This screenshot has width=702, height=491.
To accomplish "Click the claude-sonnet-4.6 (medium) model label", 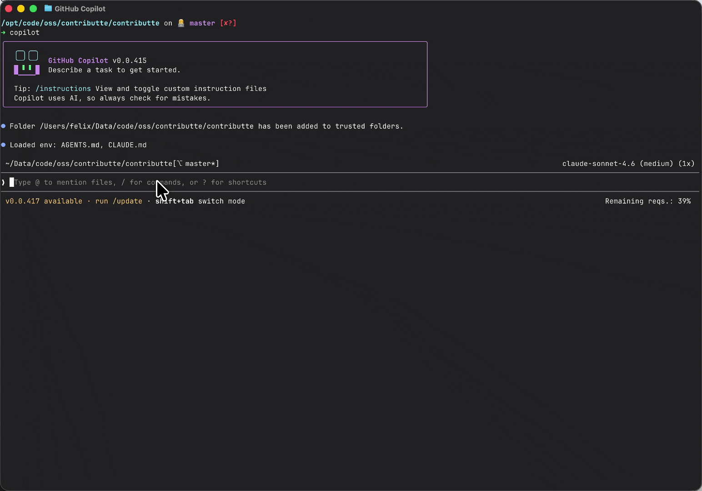I will (x=617, y=164).
